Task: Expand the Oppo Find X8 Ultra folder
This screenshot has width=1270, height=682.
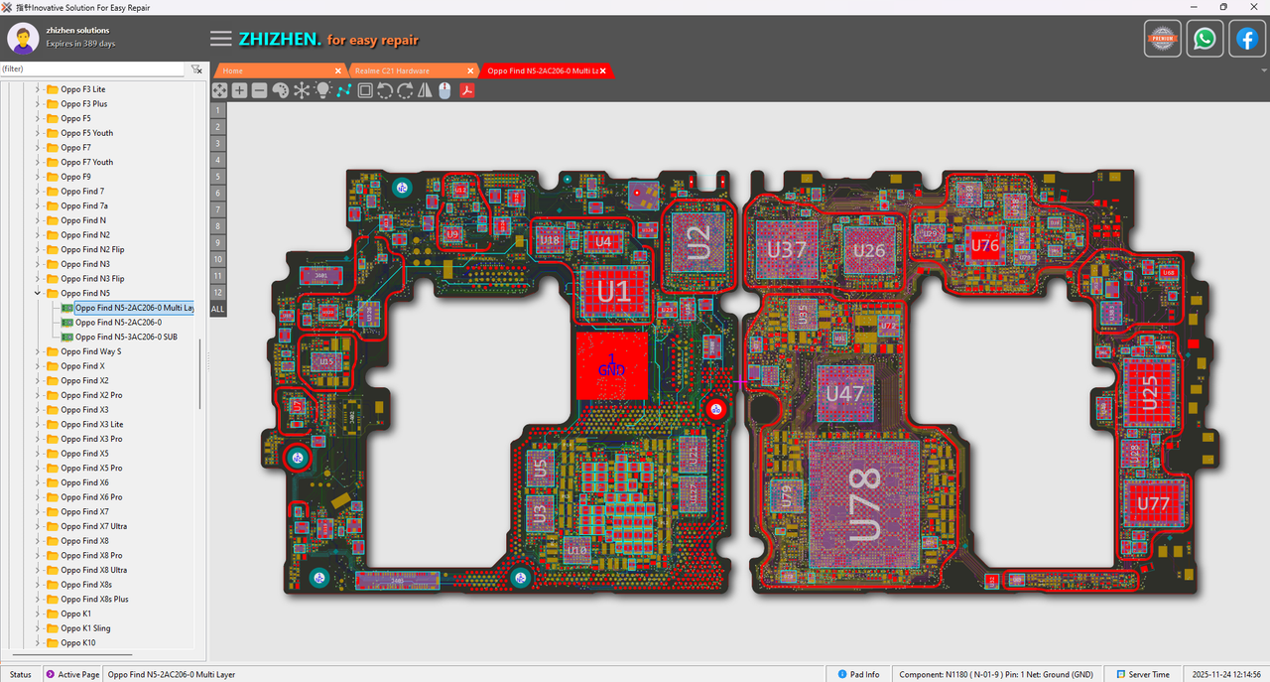Action: pos(38,570)
